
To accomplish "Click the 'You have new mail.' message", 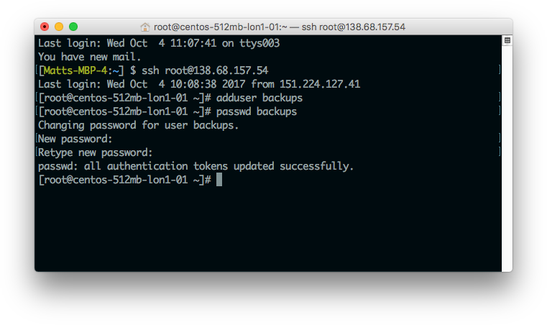I will coord(89,57).
